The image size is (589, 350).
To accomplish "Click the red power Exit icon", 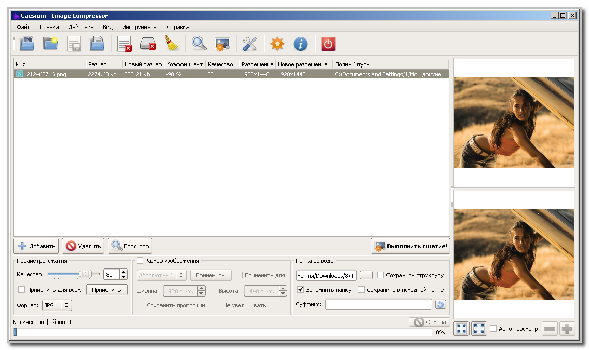I will pos(328,44).
